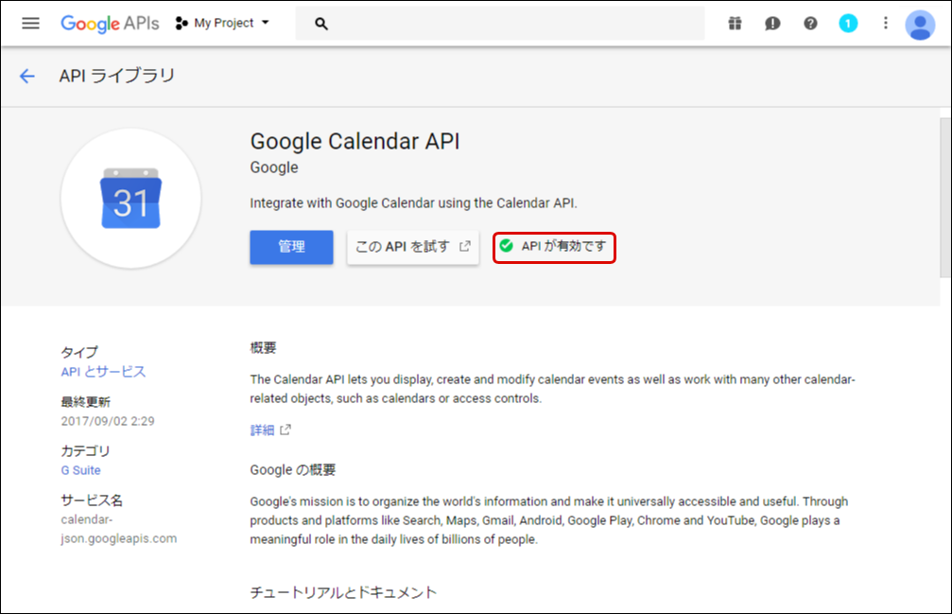
Task: Click the Google APIs logo
Action: tap(110, 23)
